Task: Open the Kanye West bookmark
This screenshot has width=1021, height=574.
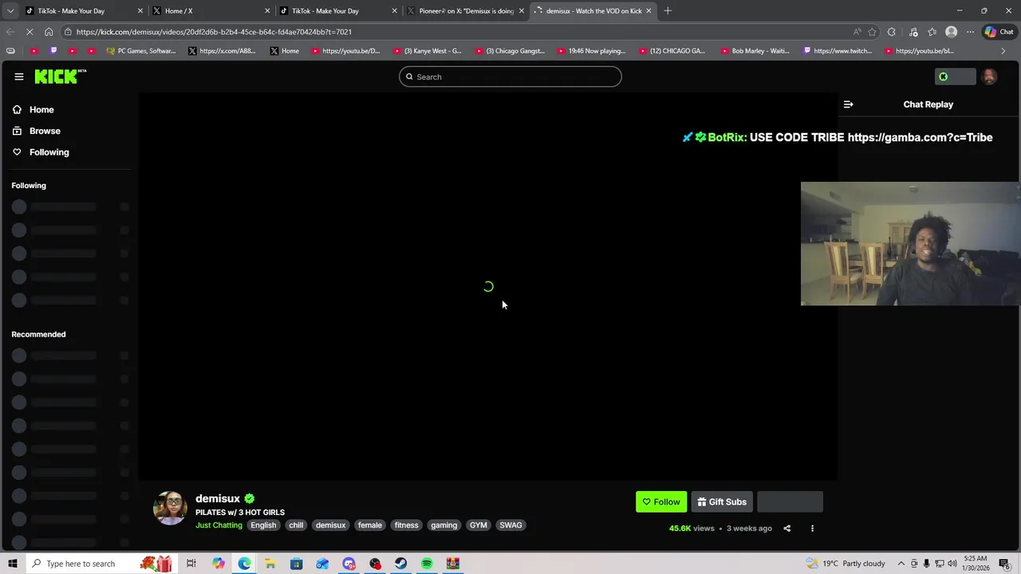Action: click(x=427, y=51)
